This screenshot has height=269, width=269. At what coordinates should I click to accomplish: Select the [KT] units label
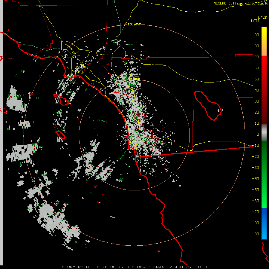coord(255,21)
